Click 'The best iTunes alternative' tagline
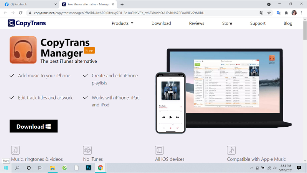Image resolution: width=307 pixels, height=173 pixels. click(69, 61)
